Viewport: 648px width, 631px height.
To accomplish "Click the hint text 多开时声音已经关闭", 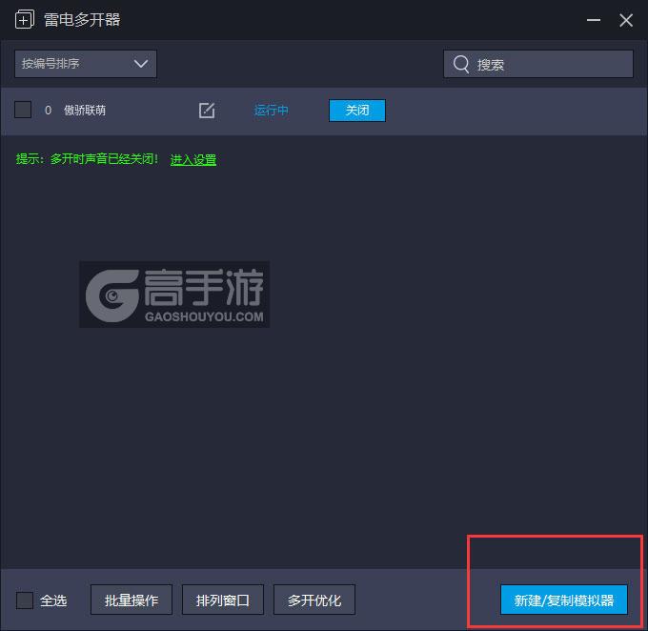I will (x=104, y=159).
